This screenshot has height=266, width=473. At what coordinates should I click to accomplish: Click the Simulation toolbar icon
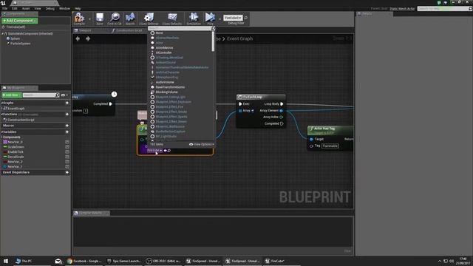[x=194, y=18]
